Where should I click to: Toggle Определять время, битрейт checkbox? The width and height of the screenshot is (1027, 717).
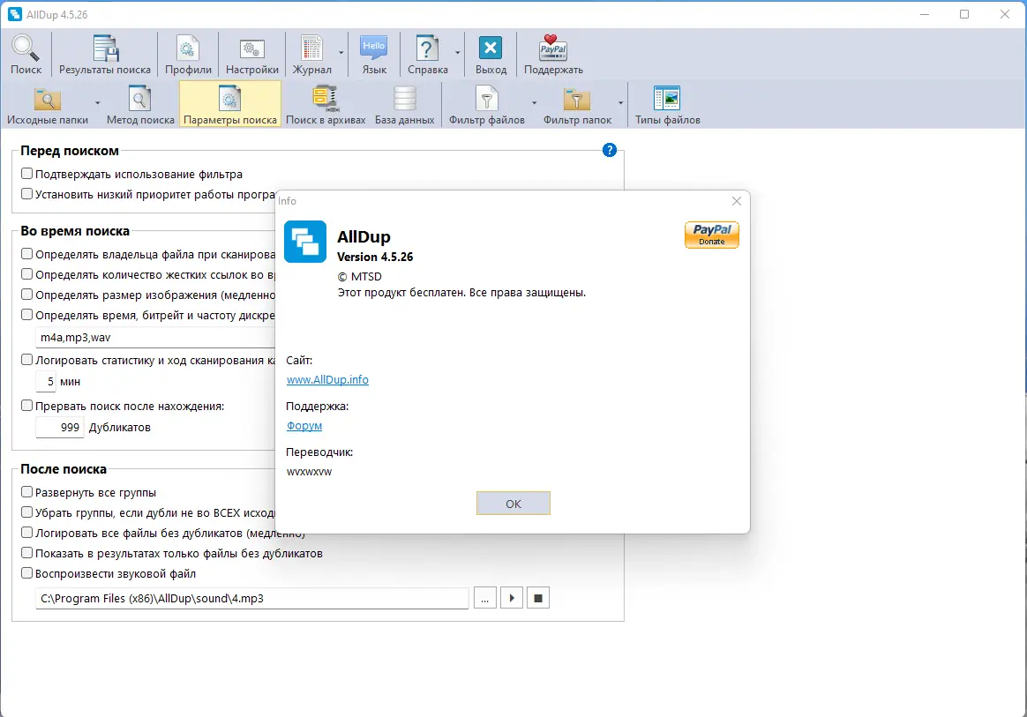click(x=26, y=315)
